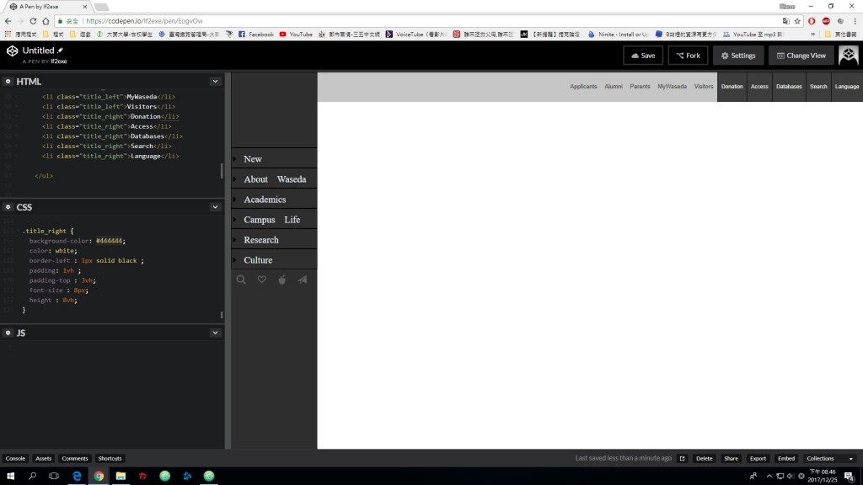Reload the page with the browser refresh icon
This screenshot has height=485, width=863.
point(33,21)
